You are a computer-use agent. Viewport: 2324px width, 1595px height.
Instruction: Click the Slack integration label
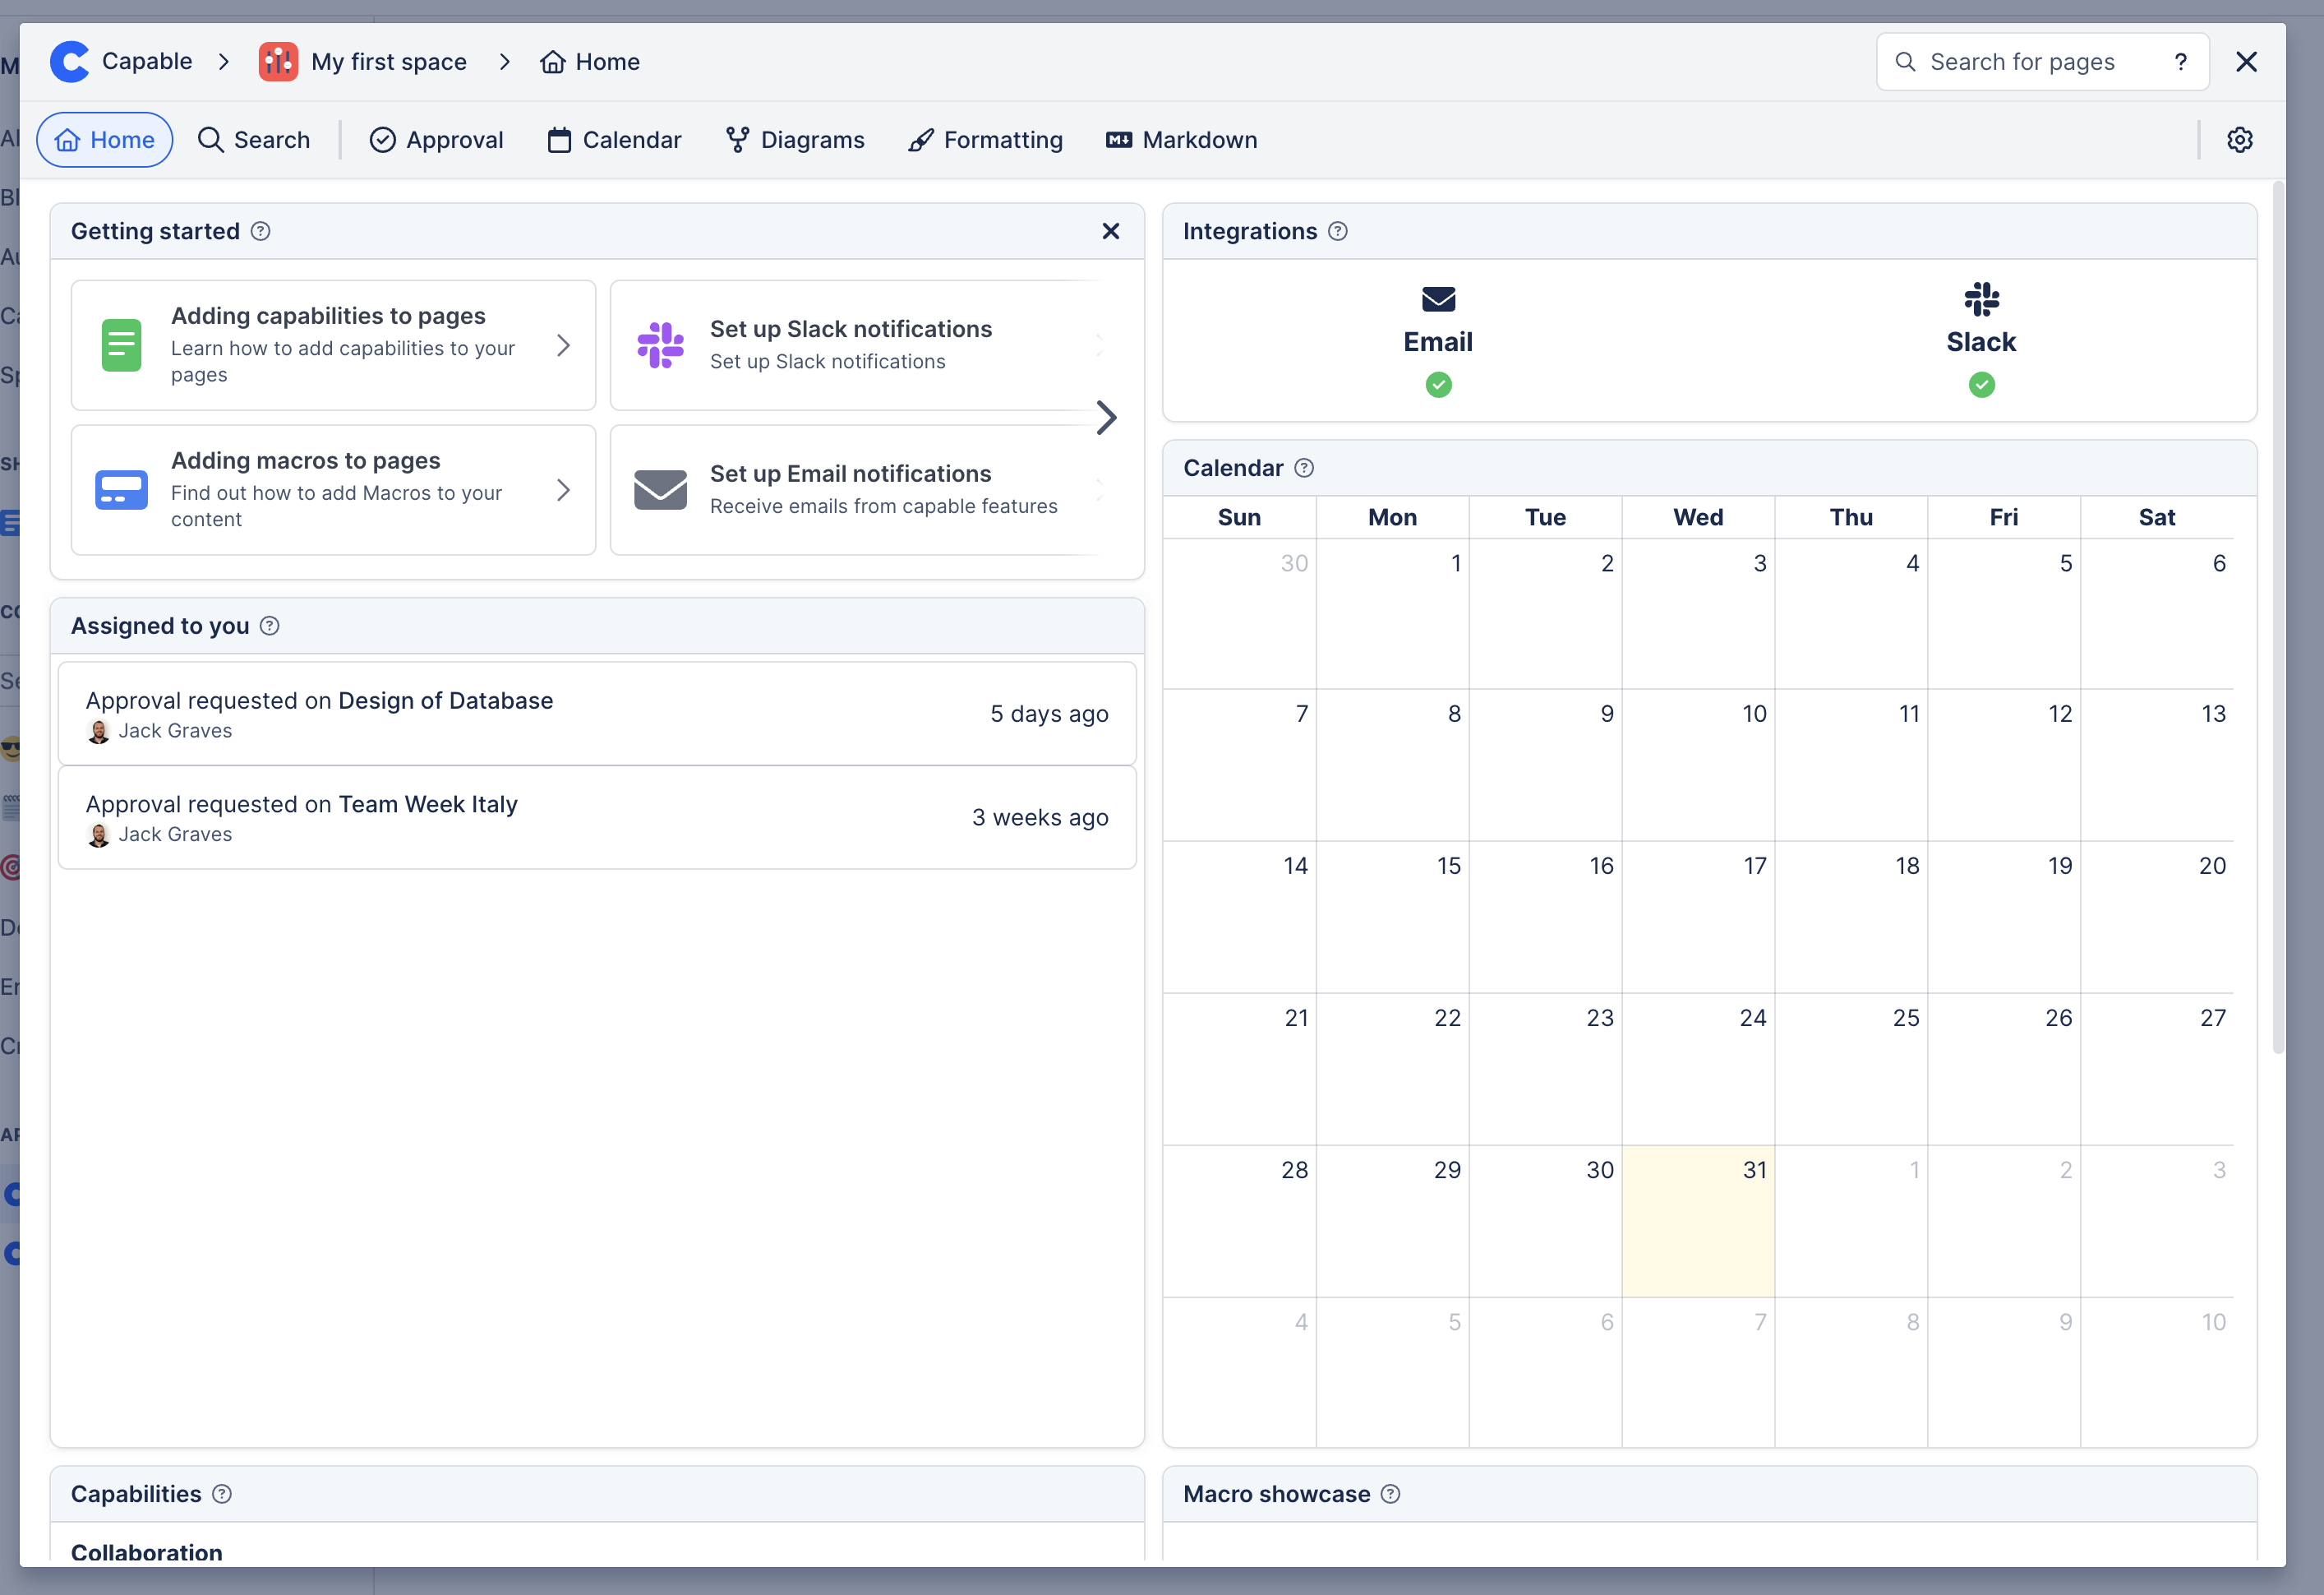pyautogui.click(x=1982, y=342)
